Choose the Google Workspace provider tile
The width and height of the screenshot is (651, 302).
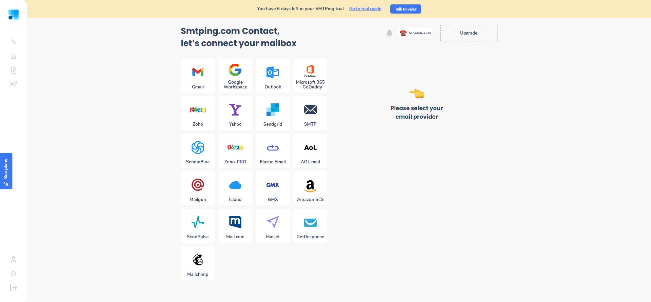(x=235, y=76)
